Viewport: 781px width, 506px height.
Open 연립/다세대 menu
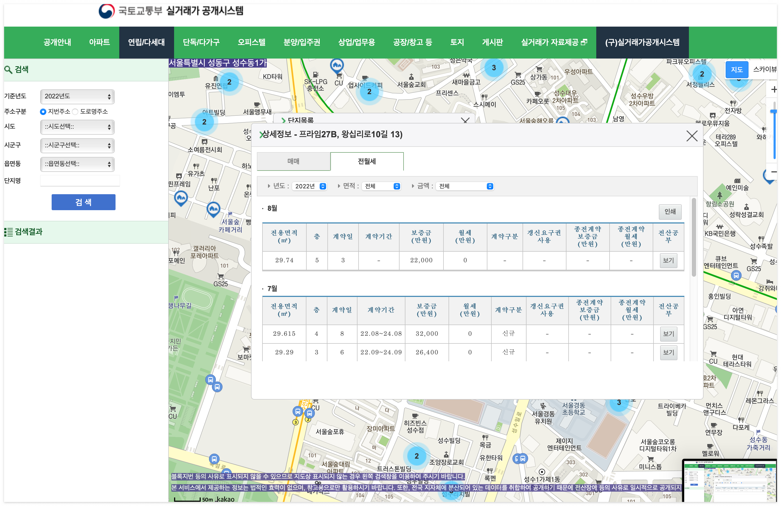(x=146, y=42)
